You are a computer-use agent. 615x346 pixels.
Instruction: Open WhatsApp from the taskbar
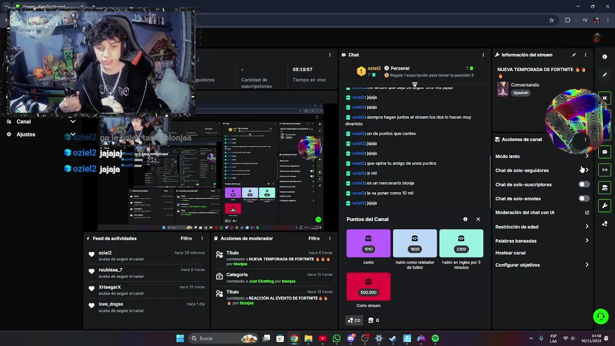(x=336, y=338)
